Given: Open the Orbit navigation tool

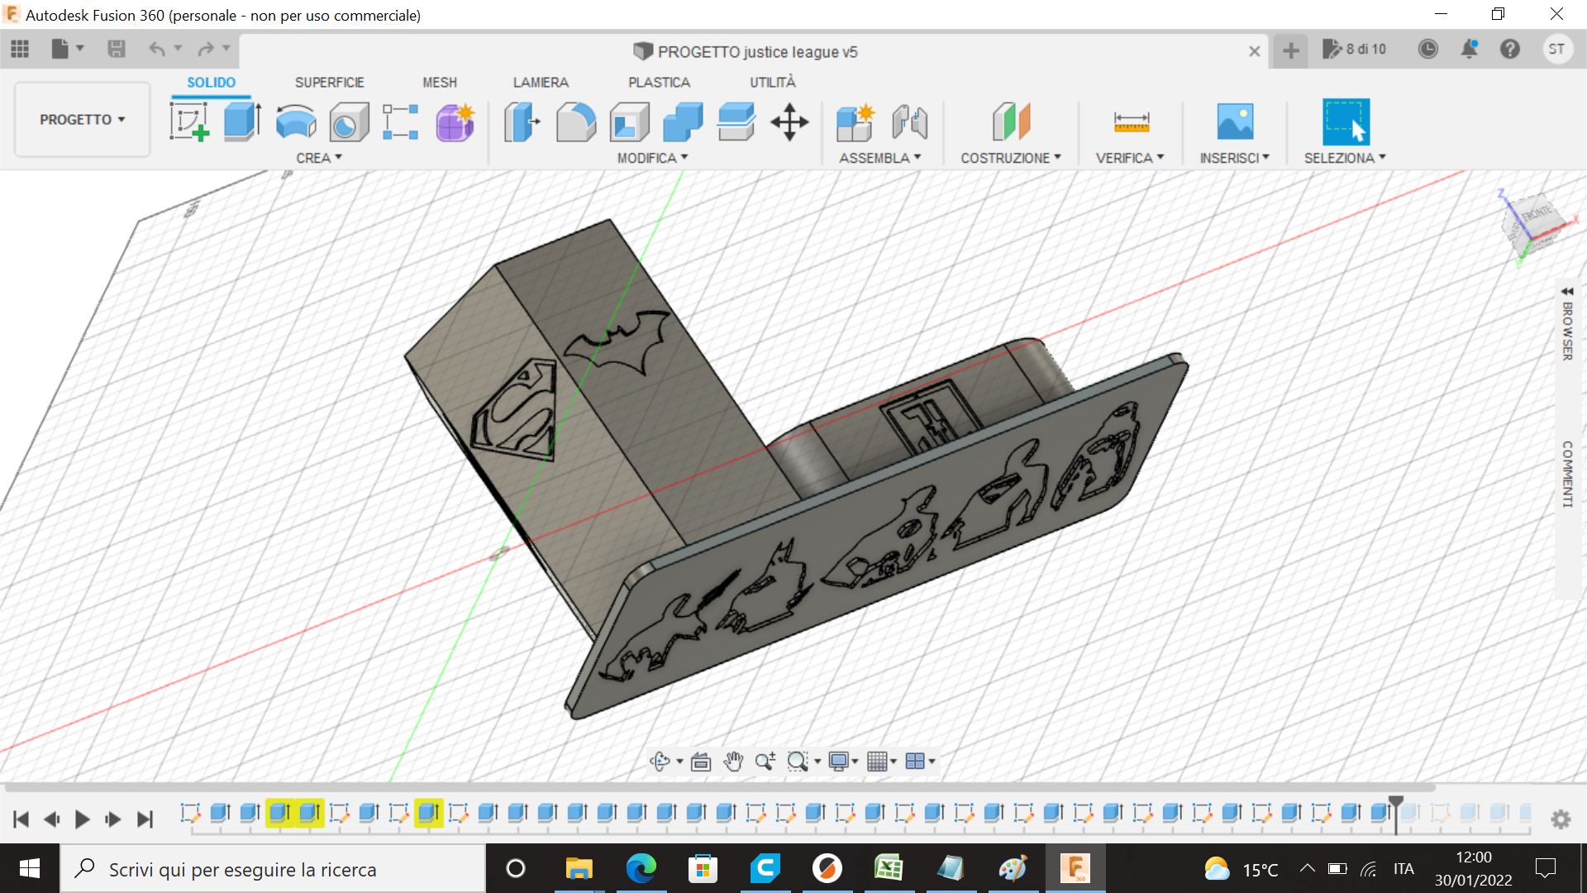Looking at the screenshot, I should [660, 762].
